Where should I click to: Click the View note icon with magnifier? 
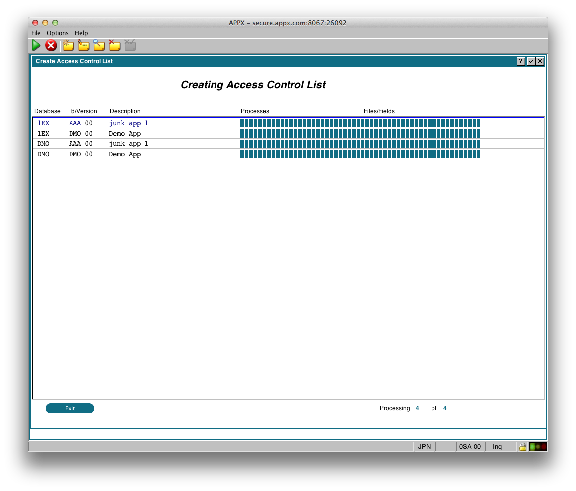[99, 46]
